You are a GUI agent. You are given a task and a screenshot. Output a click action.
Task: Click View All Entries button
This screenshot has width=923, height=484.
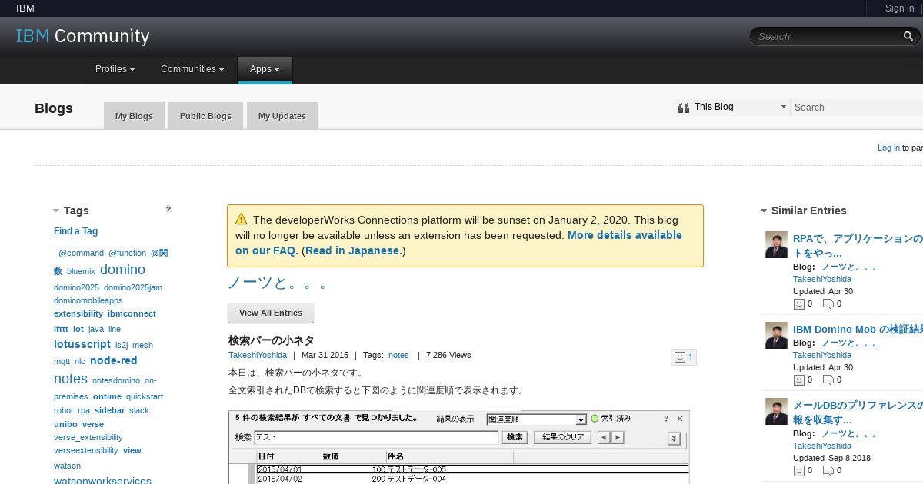click(x=271, y=313)
